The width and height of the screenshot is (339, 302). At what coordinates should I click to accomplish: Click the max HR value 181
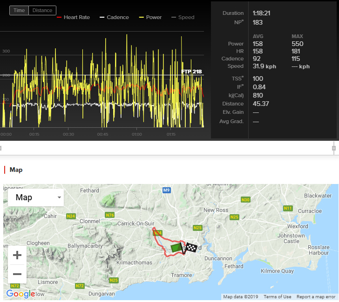pyautogui.click(x=296, y=51)
